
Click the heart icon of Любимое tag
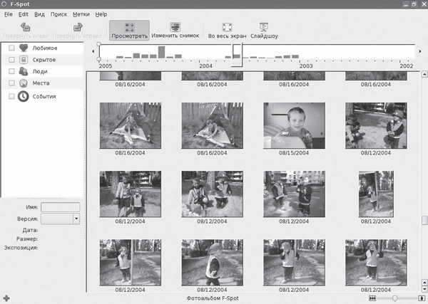click(x=24, y=48)
